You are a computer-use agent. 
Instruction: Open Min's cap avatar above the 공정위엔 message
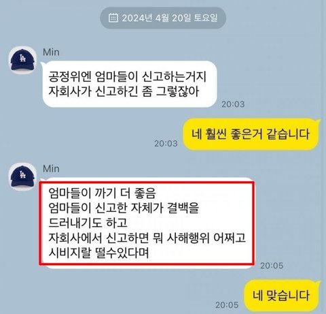click(22, 60)
